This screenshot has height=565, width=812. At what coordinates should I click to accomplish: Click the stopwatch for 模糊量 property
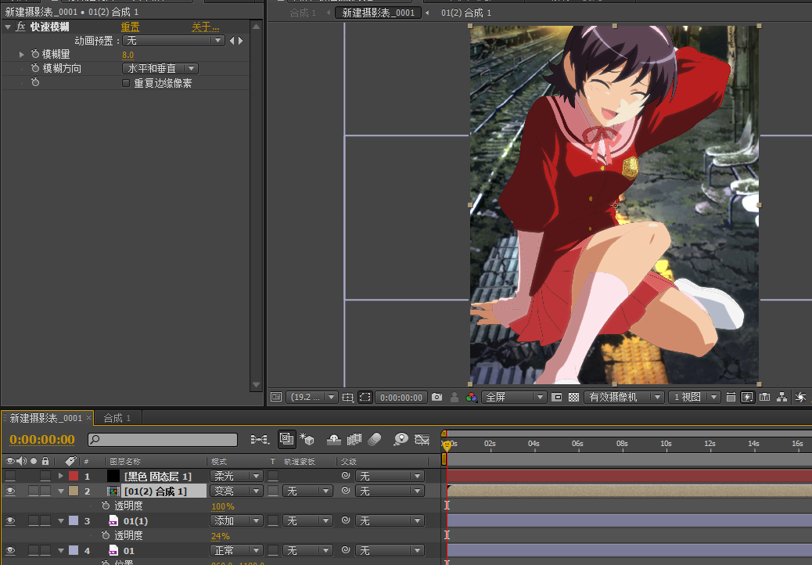tap(35, 55)
